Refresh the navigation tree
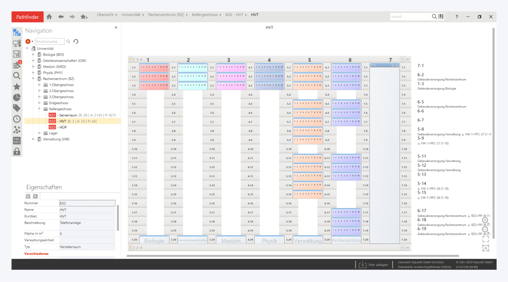Viewport: 508px width, 282px height. [x=76, y=41]
